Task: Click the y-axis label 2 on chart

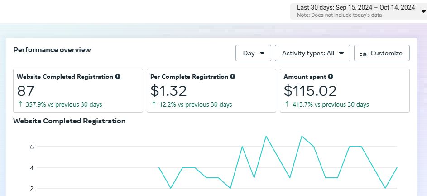Action: [32, 188]
